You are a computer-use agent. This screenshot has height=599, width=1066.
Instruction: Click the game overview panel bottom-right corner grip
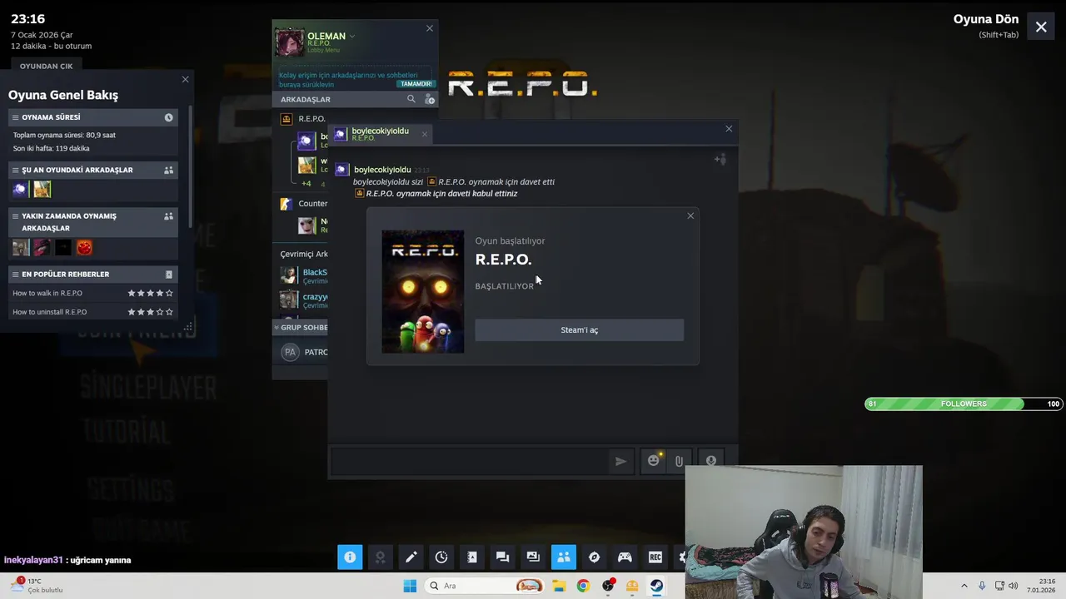187,327
